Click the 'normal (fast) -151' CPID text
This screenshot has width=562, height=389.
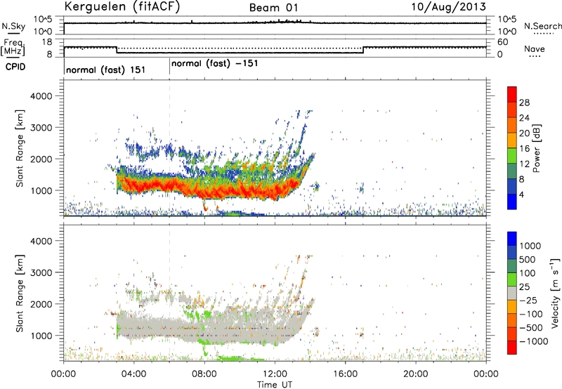tap(215, 63)
